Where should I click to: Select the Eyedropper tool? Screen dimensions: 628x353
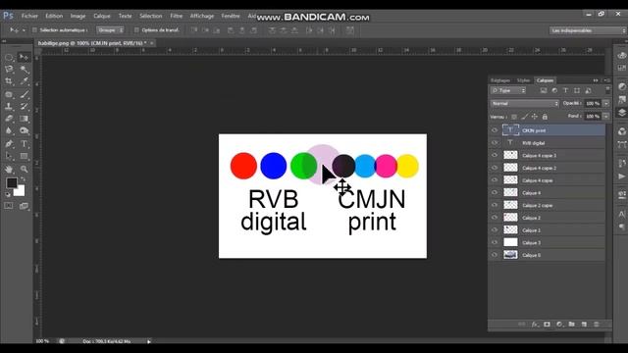[x=24, y=81]
